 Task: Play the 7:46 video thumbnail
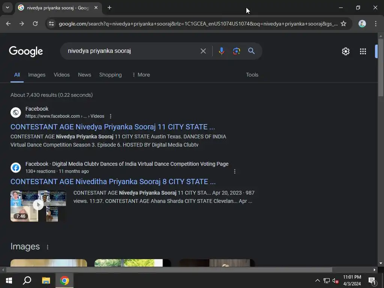pos(38,206)
